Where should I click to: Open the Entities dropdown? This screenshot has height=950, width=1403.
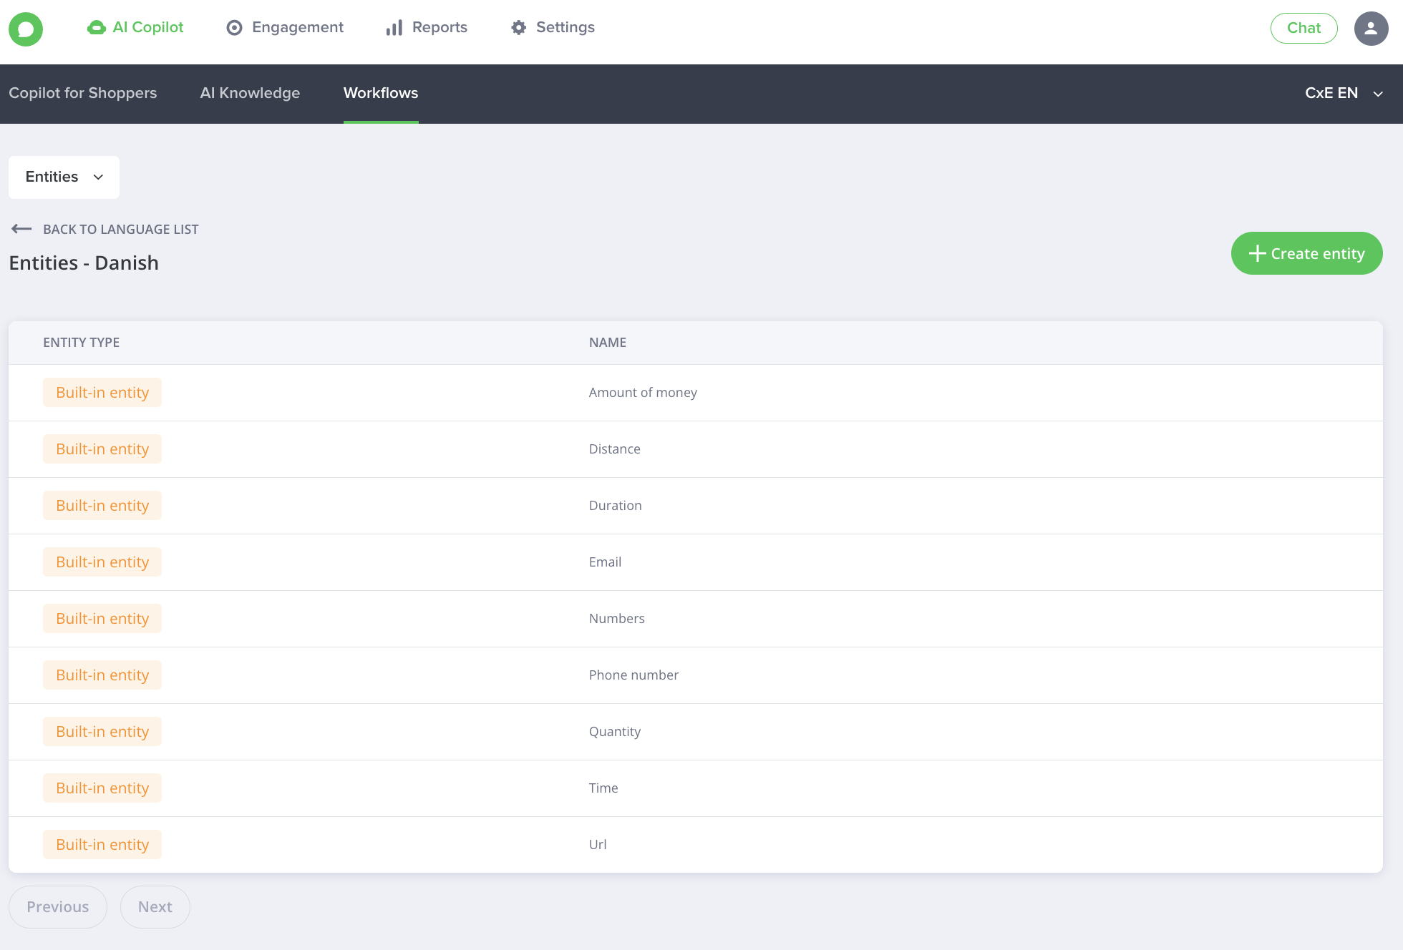(x=64, y=177)
